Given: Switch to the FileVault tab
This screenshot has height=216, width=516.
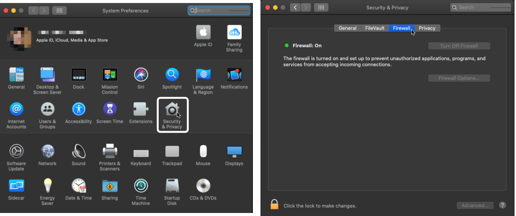Looking at the screenshot, I should click(375, 28).
